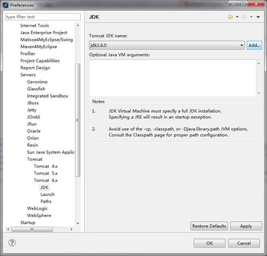Select the Servers tree node
Image resolution: width=267 pixels, height=256 pixels.
tap(28, 75)
